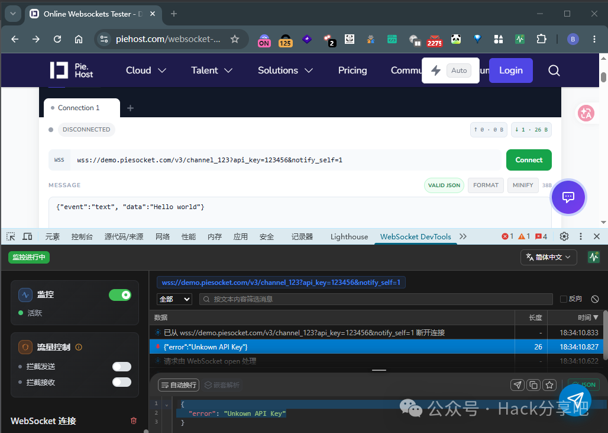Screen dimensions: 608x433
Task: Click the WSS URL input field
Action: point(286,160)
